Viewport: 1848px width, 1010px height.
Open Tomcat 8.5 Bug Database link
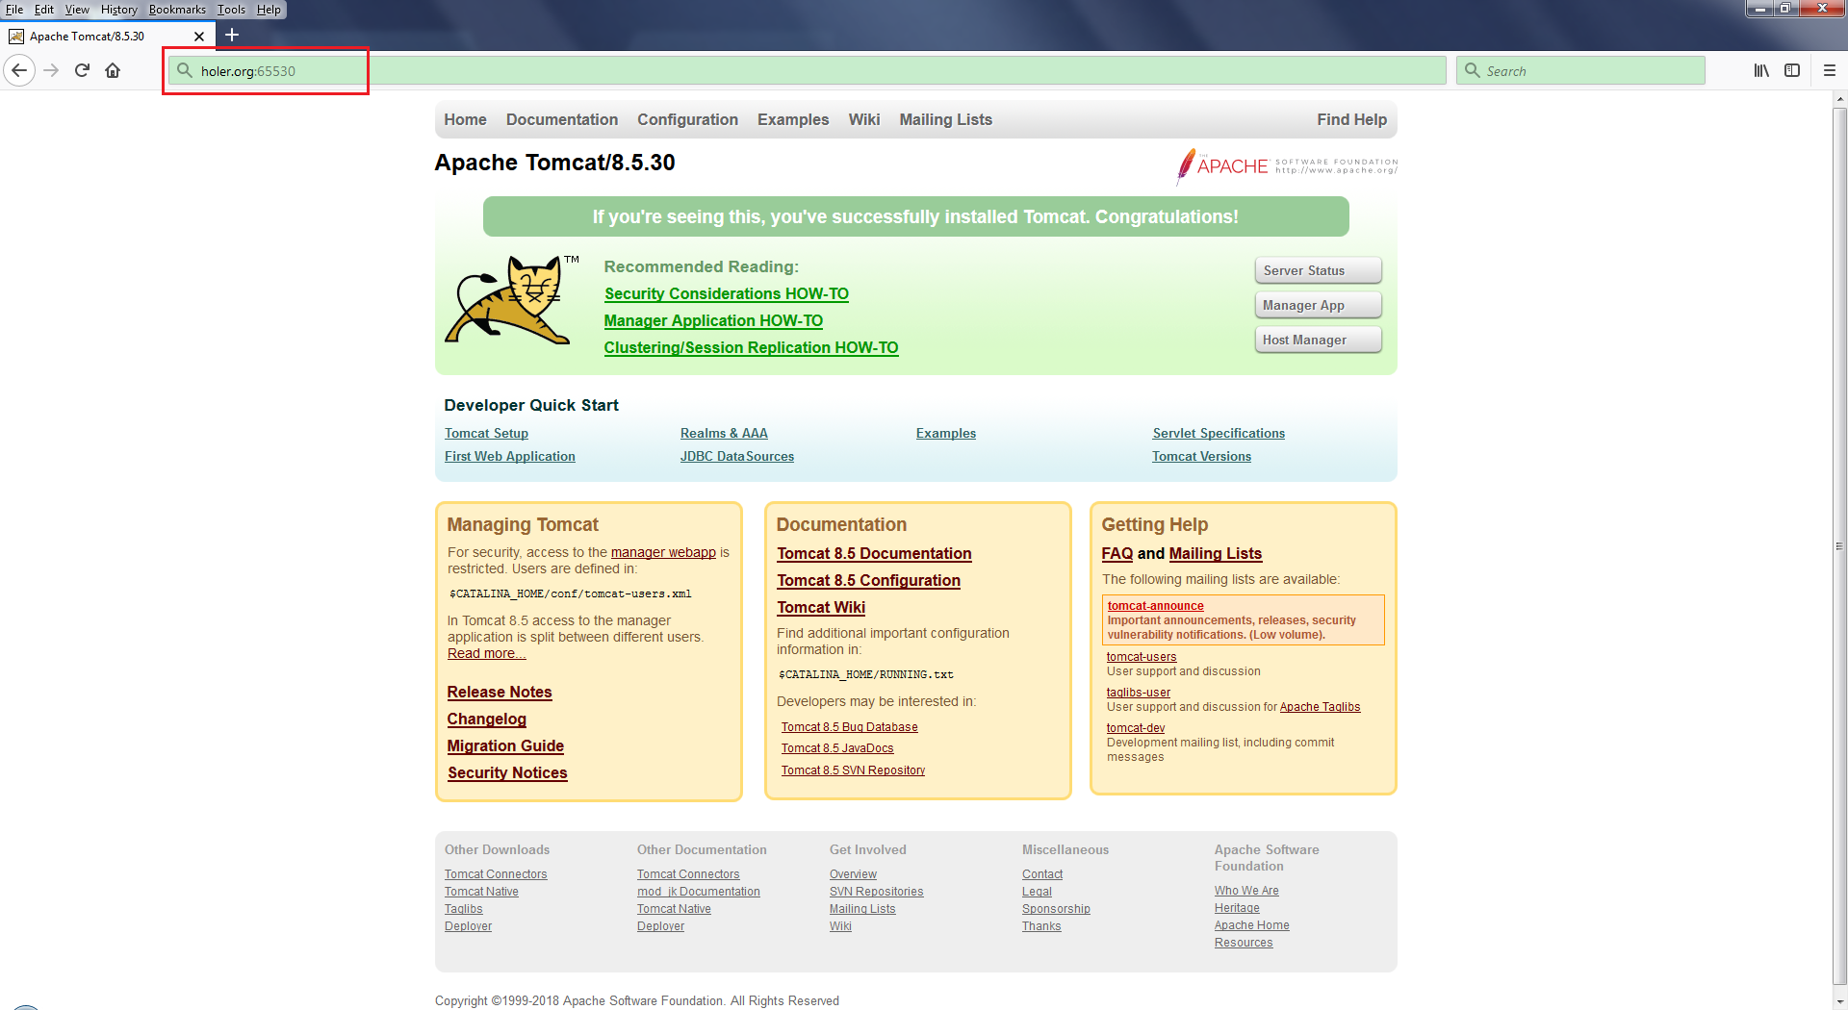click(x=850, y=727)
